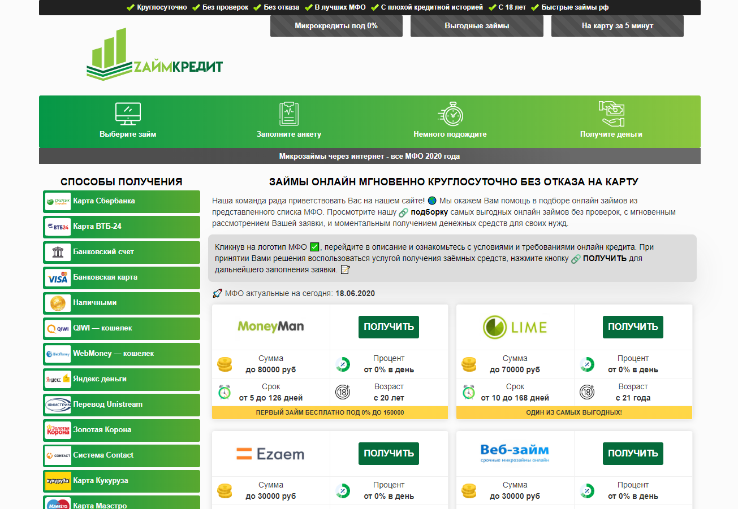The height and width of the screenshot is (509, 738).
Task: Click the stopwatch icon above Немного подождите
Action: click(450, 114)
